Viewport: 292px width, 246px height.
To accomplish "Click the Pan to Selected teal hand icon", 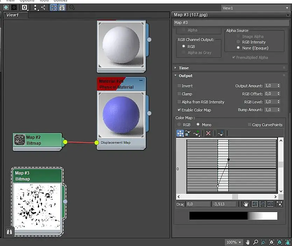I will click(288, 242).
